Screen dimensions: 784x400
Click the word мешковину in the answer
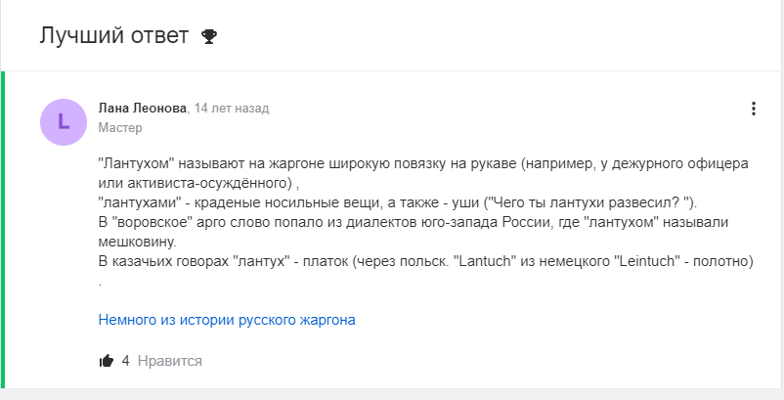[x=138, y=243]
